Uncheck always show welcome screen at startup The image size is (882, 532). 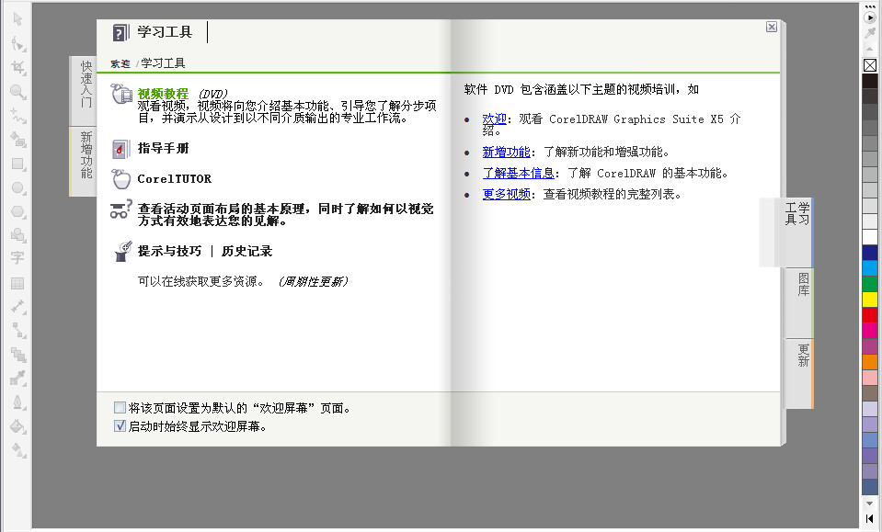120,425
